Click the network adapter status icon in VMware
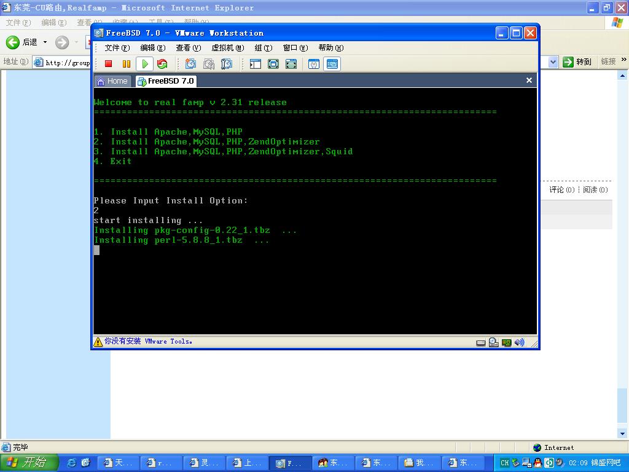Screen dimensions: 629x472 point(507,342)
